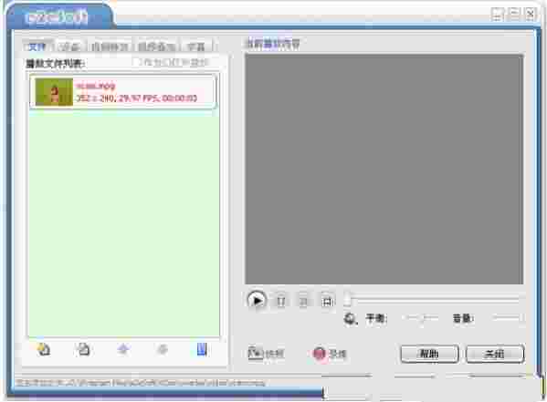Open the third tab in the tab row

[x=110, y=46]
